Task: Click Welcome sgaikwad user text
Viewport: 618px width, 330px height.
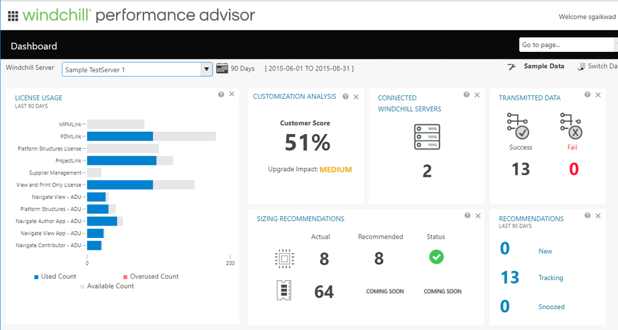Action: pos(587,17)
